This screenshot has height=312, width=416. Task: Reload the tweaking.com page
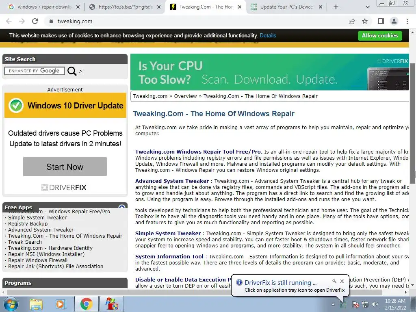tap(35, 21)
